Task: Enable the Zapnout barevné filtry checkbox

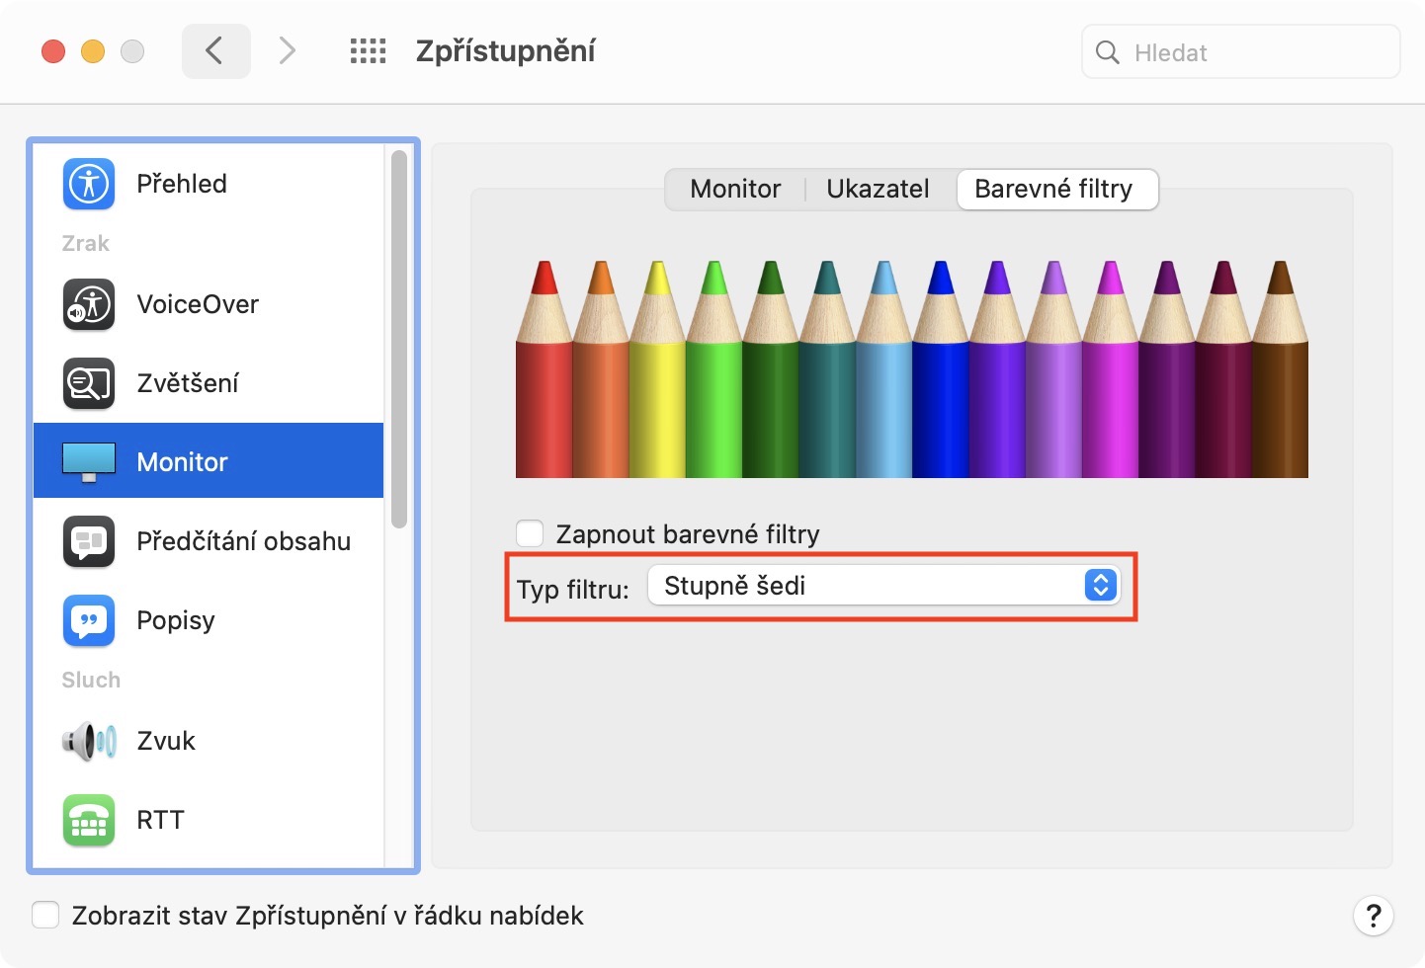Action: (x=531, y=534)
